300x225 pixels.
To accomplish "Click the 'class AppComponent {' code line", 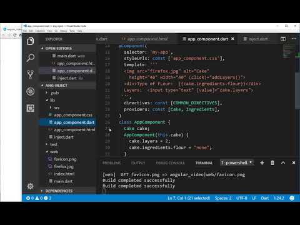I will [144, 122].
